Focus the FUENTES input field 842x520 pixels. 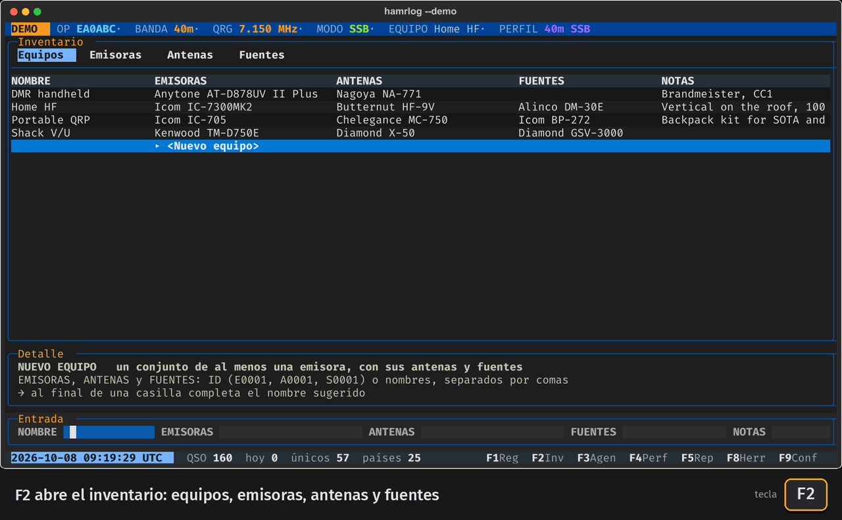click(674, 432)
